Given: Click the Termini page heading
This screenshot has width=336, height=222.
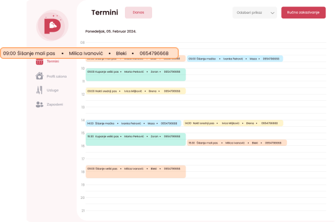Looking at the screenshot, I should (105, 12).
